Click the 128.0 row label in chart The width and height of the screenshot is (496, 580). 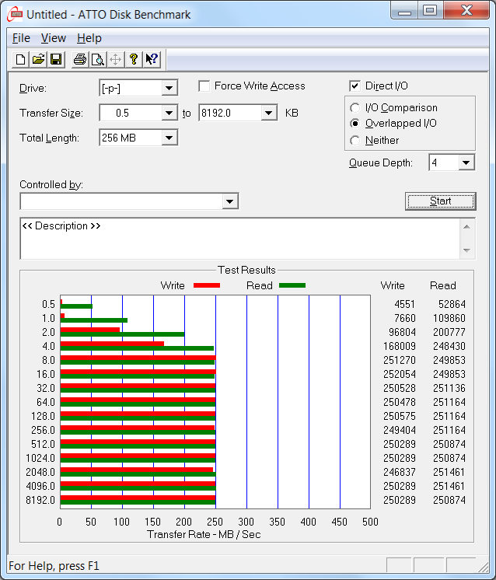tap(43, 416)
